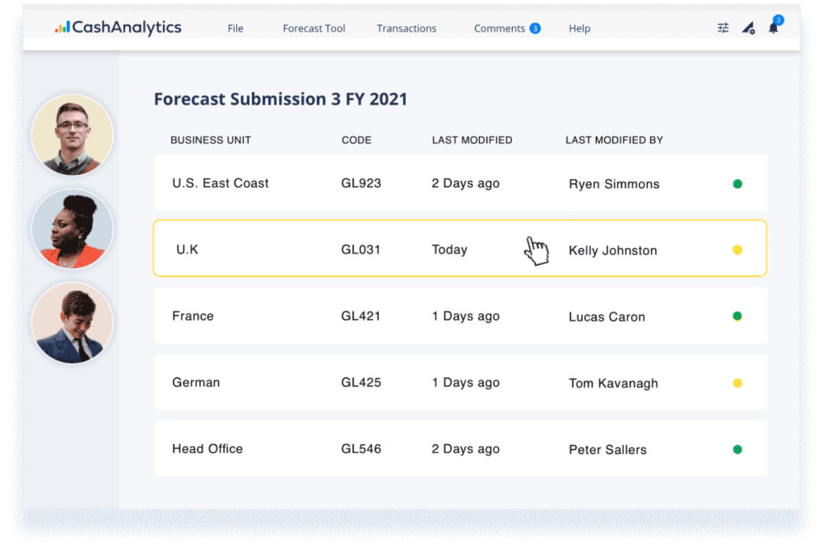Image resolution: width=823 pixels, height=550 pixels.
Task: Select the woman in orange avatar
Action: pyautogui.click(x=72, y=229)
